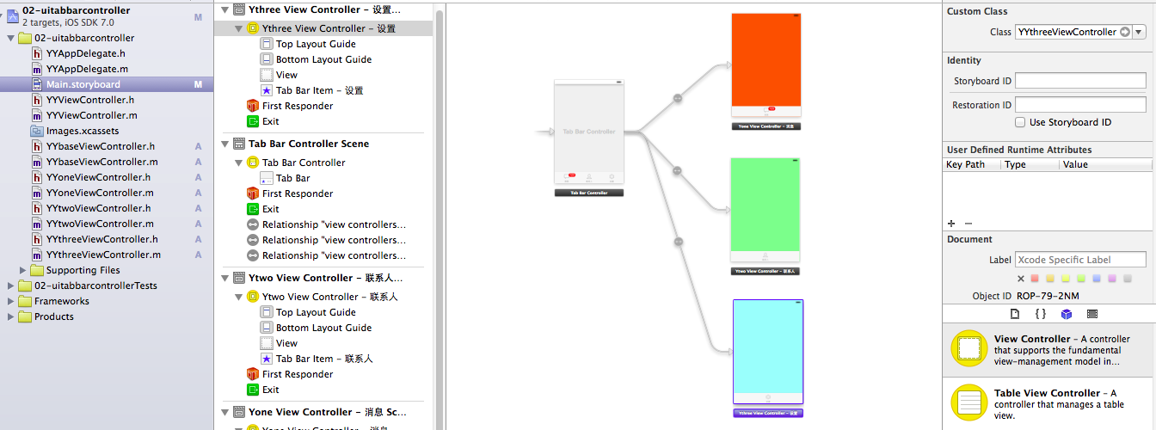
Task: Click the arrow button next to the Class field
Action: click(x=1125, y=32)
